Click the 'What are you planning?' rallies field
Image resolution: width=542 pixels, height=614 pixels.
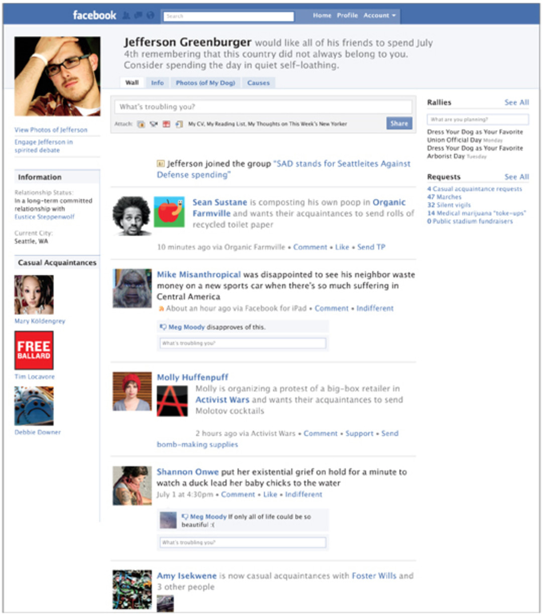pos(478,119)
